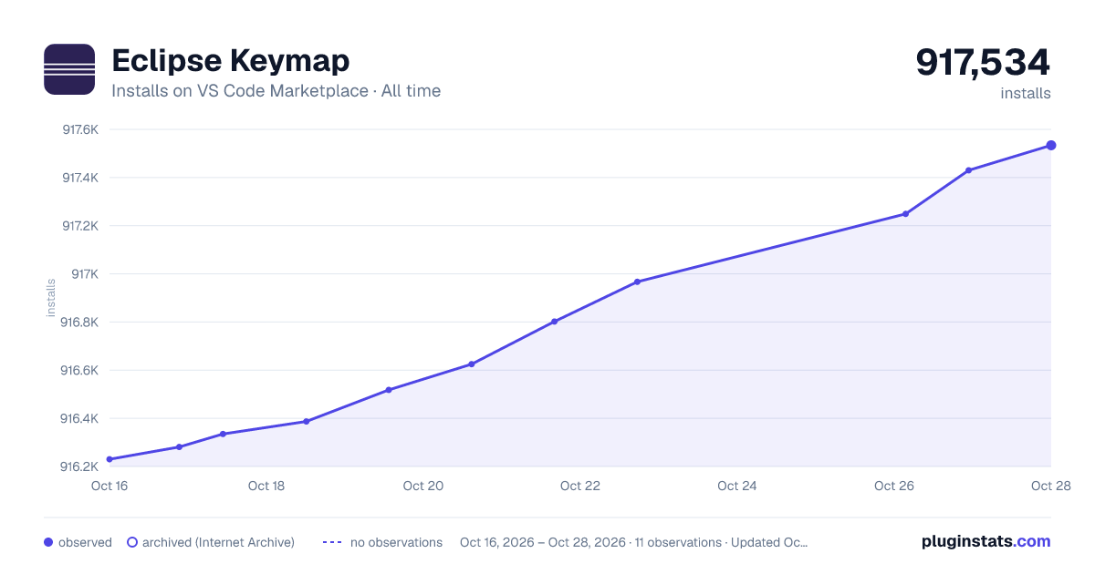This screenshot has height=574, width=1095.
Task: Click the Oct 22 x-axis label
Action: pos(580,486)
